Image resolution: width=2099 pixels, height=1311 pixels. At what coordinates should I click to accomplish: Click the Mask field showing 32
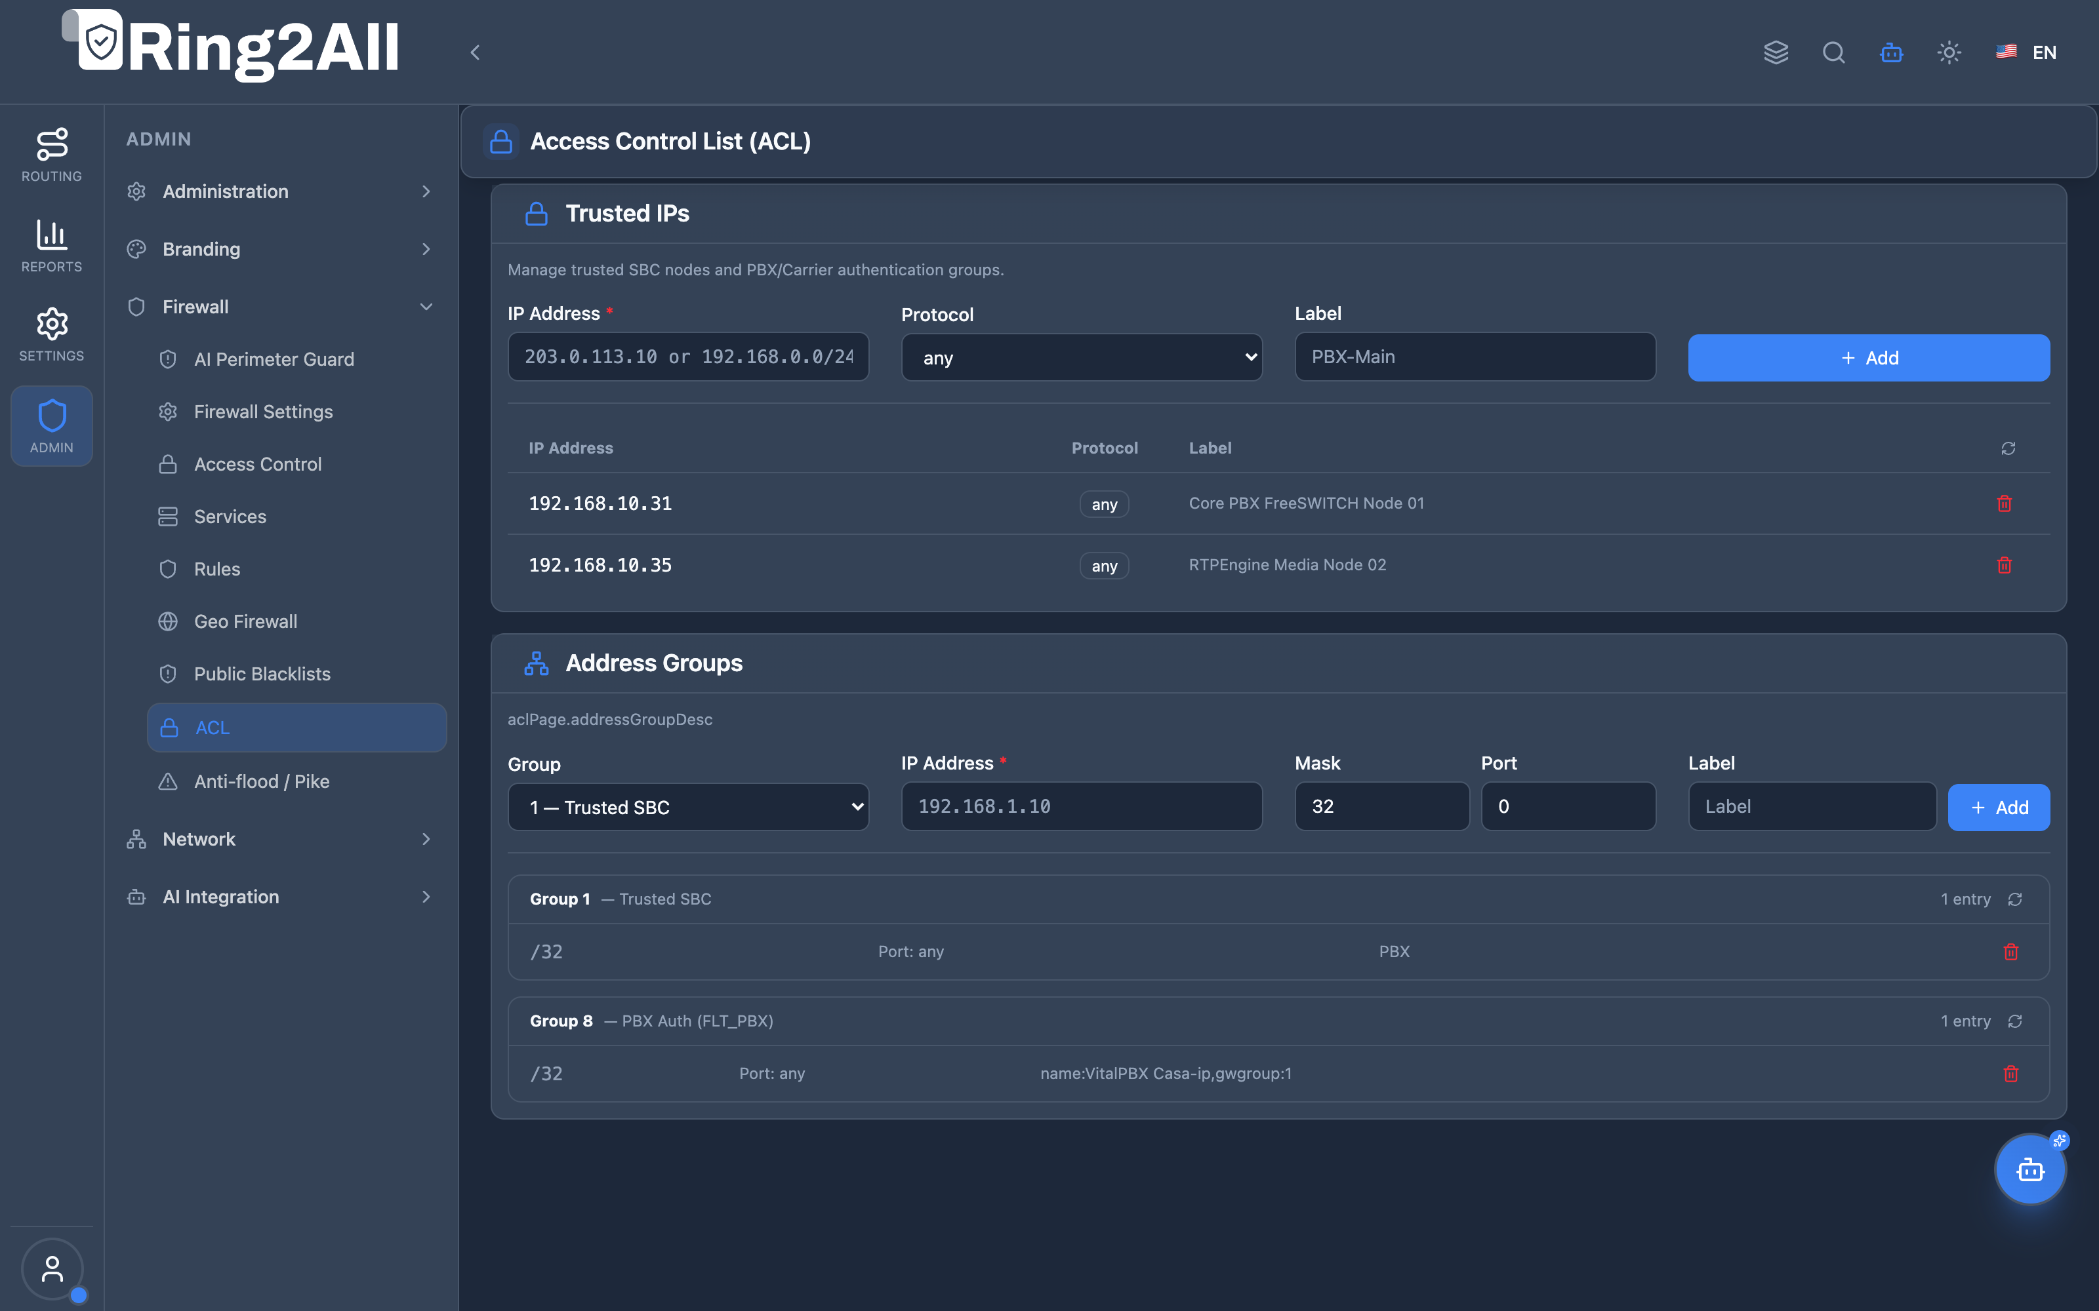[1381, 806]
